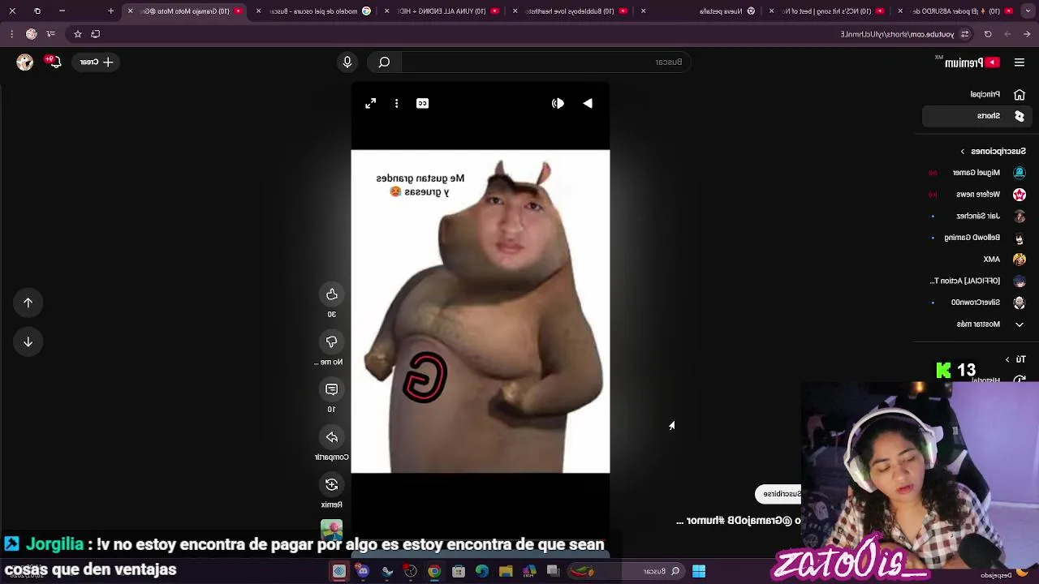Screen dimensions: 1039x584
Task: Like the Short with thumbs up
Action: pyautogui.click(x=331, y=294)
